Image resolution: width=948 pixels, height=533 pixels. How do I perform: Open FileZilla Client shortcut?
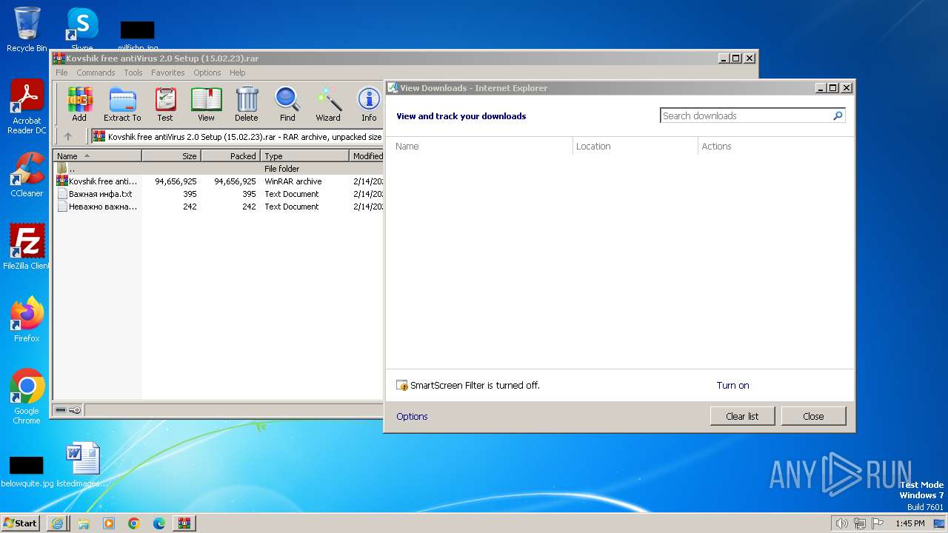[x=27, y=247]
